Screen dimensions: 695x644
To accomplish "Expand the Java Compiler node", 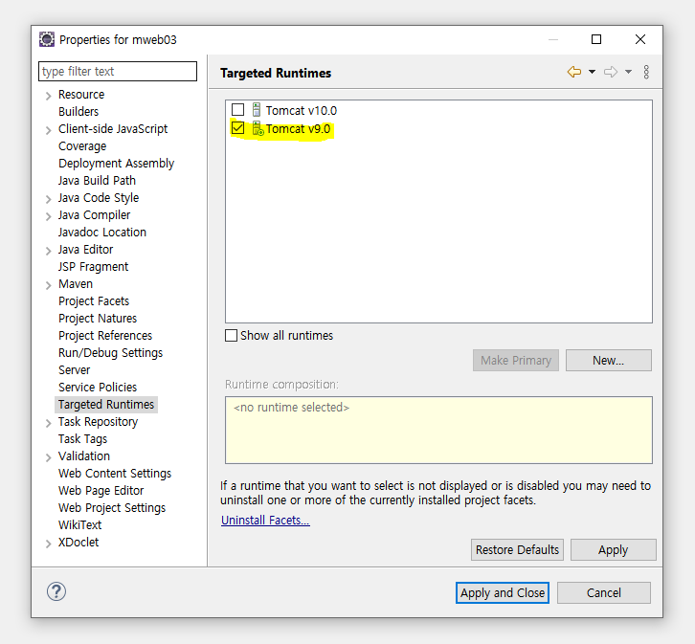I will [48, 216].
